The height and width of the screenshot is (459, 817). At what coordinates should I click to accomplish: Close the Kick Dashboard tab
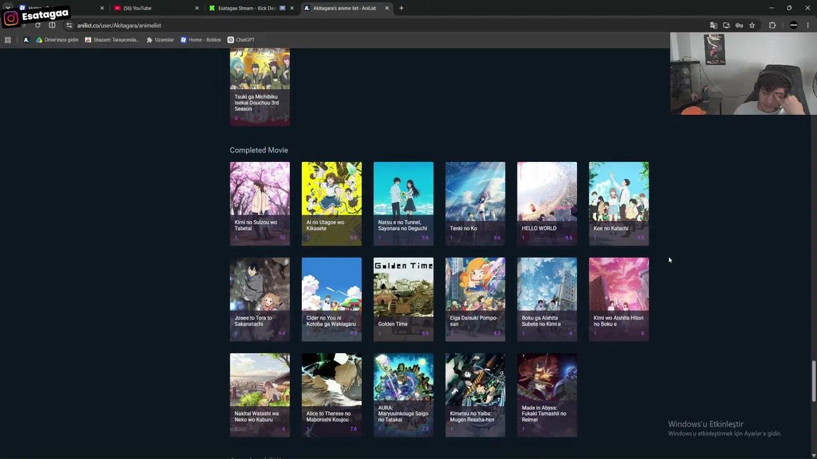click(x=292, y=8)
